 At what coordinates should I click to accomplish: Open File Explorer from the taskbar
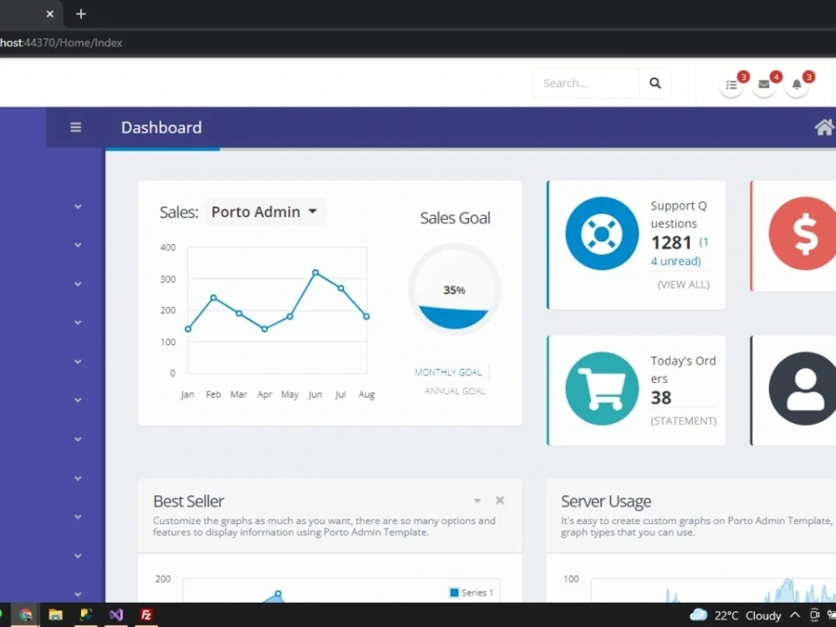55,615
